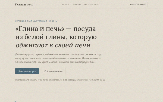
Task: Call via the header phone number button
Action: coord(138,4)
